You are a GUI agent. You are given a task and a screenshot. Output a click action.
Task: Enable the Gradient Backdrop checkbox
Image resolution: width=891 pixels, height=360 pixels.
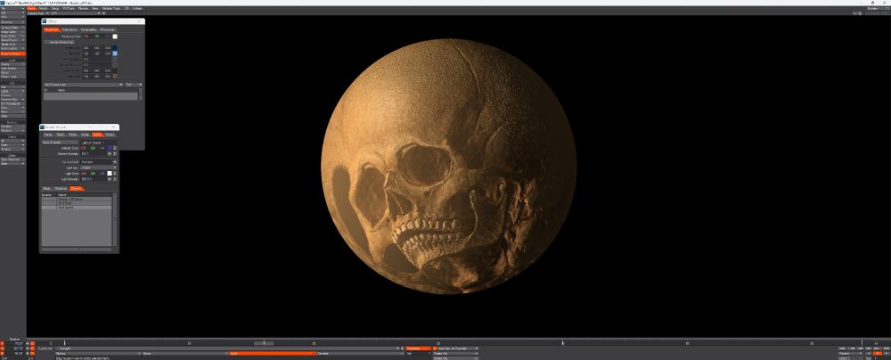coord(59,42)
